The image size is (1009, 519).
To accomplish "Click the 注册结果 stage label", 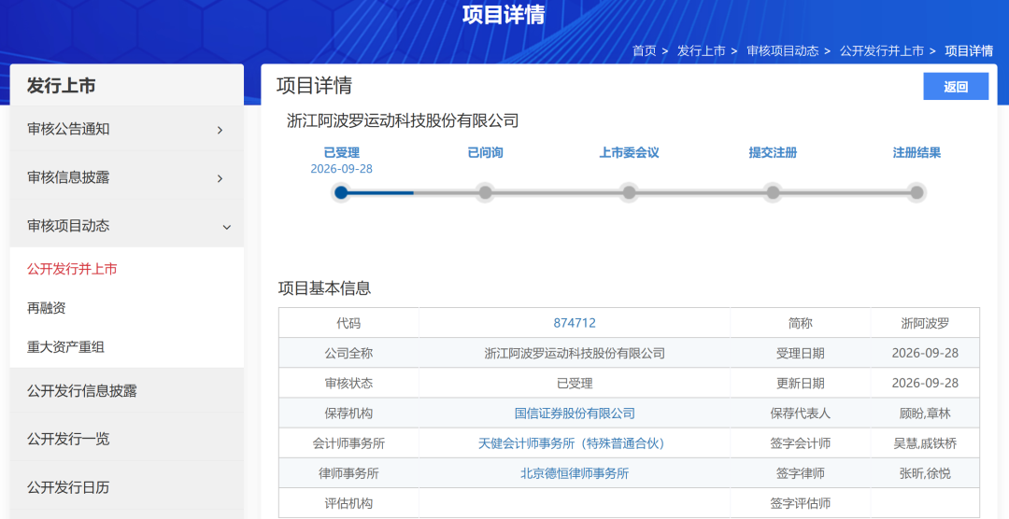I will tap(917, 152).
